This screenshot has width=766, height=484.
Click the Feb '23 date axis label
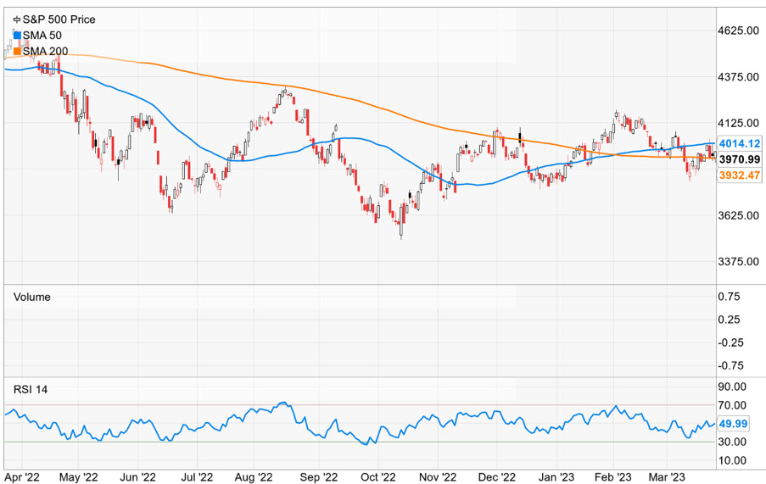pyautogui.click(x=613, y=477)
